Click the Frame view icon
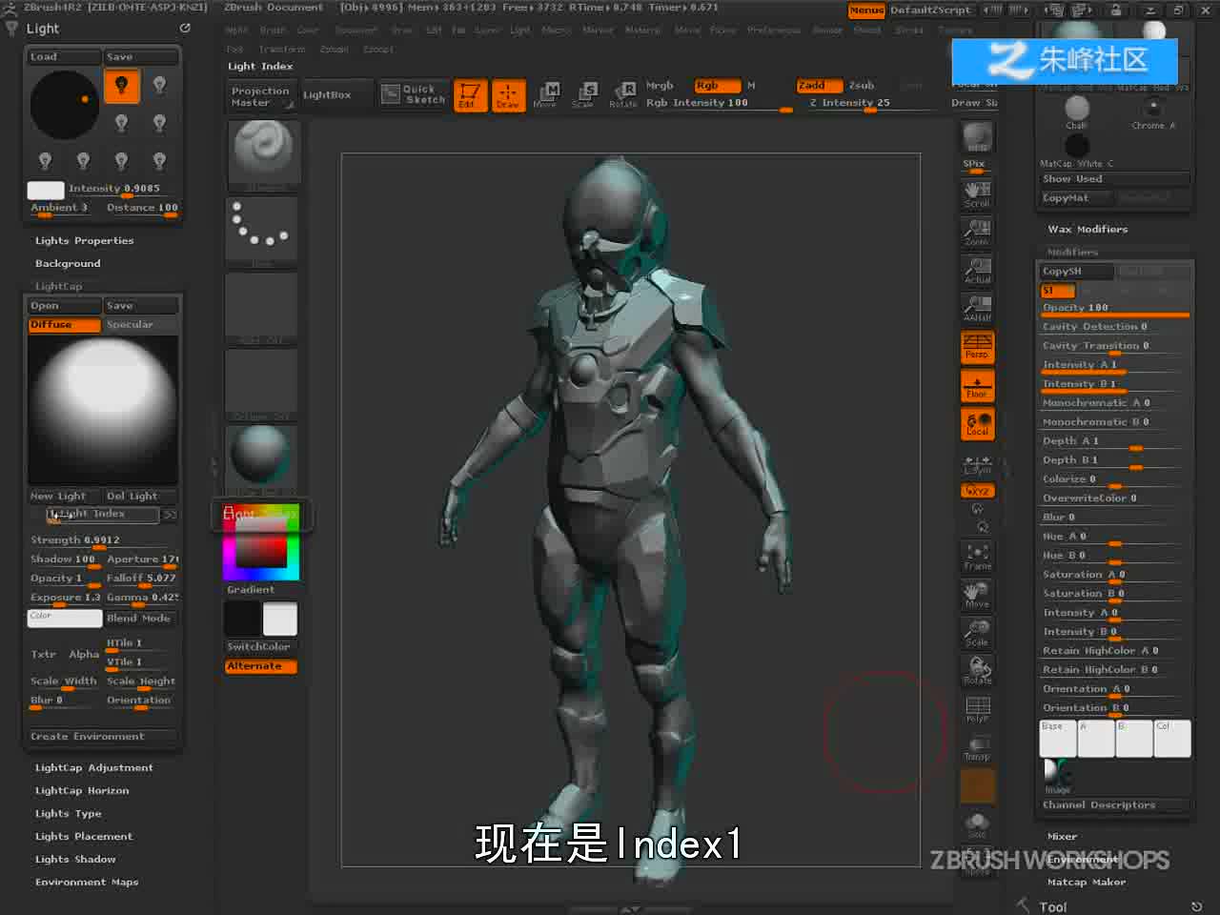The width and height of the screenshot is (1220, 915). point(977,558)
